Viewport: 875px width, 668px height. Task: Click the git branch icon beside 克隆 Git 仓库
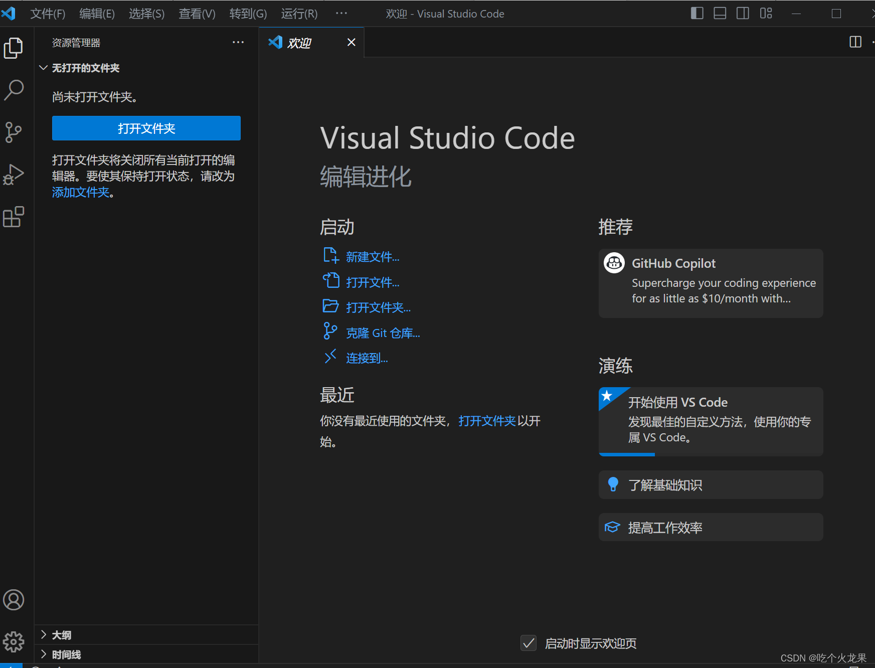click(x=331, y=331)
